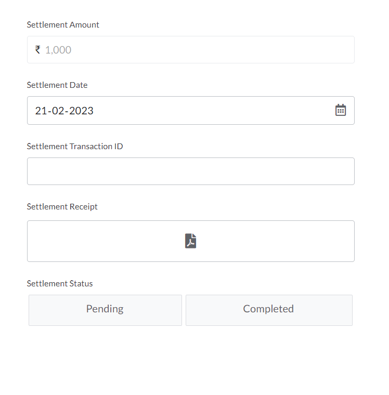Click the 1,000 placeholder amount text
This screenshot has height=395, width=389.
(x=58, y=50)
